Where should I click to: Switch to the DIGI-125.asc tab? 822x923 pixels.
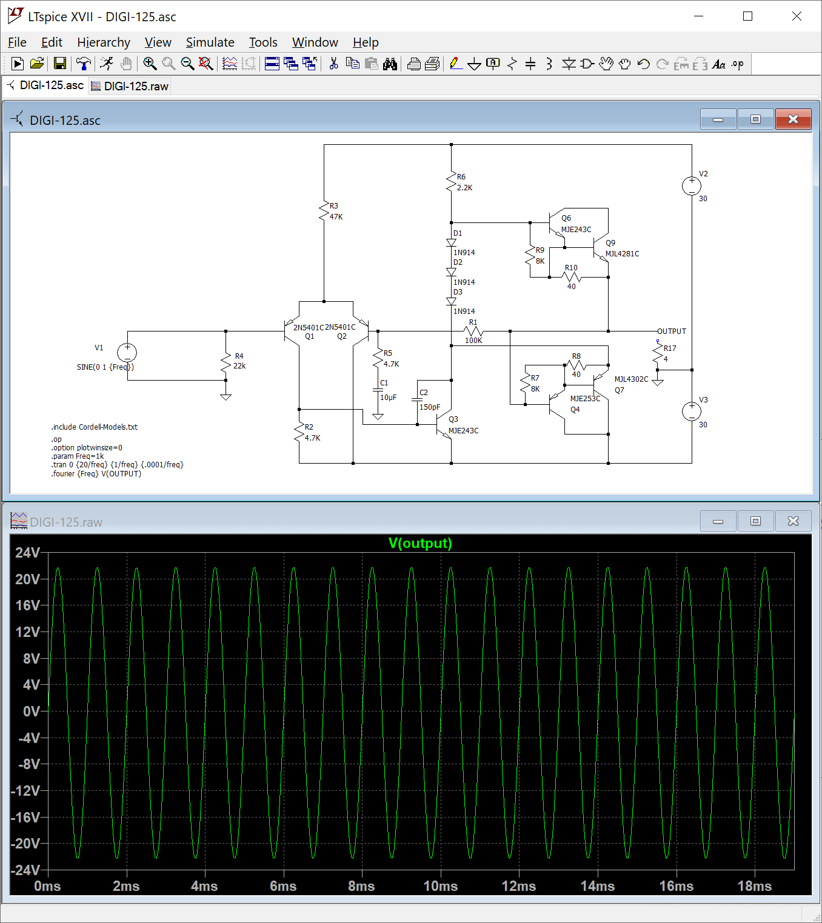(x=45, y=85)
